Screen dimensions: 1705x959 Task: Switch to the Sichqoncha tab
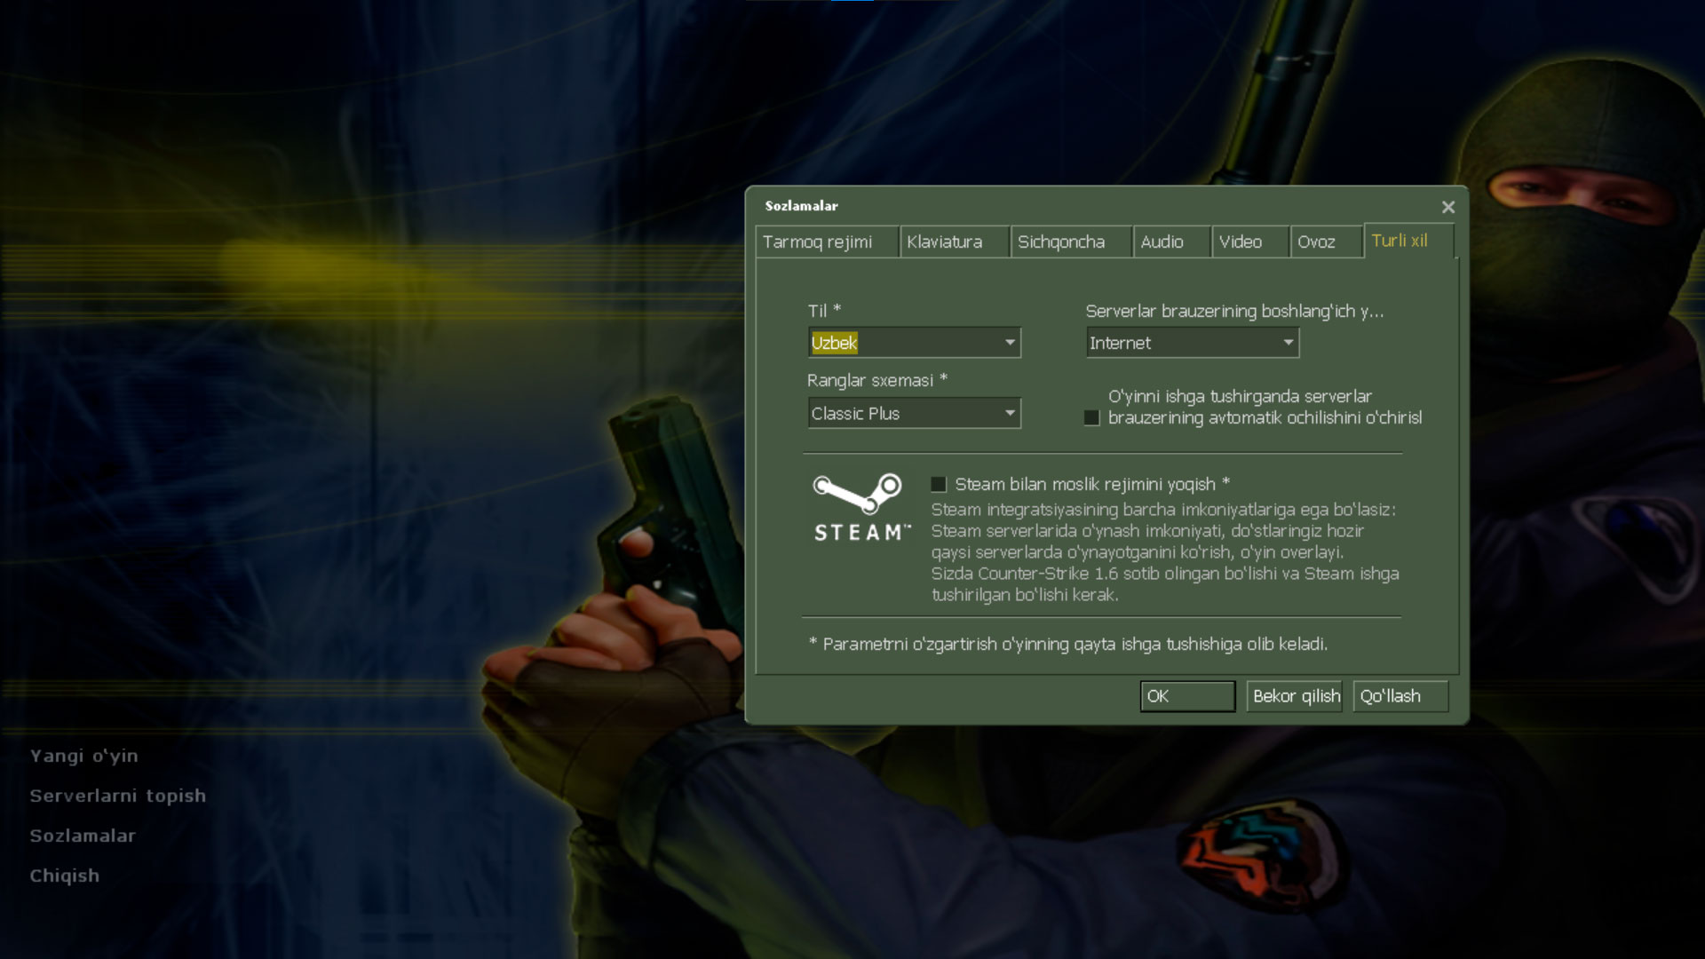point(1071,242)
